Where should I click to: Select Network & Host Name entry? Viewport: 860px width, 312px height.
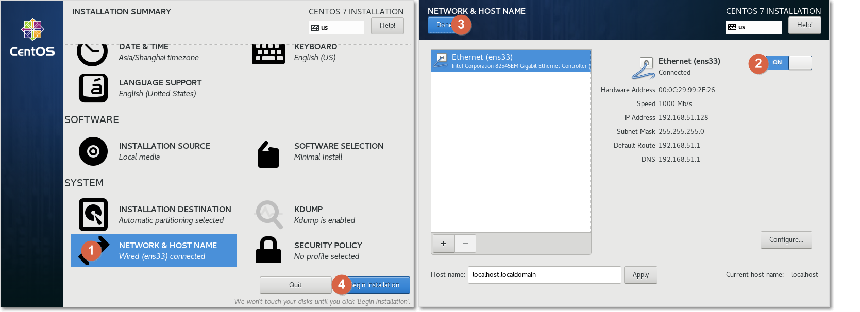(154, 251)
